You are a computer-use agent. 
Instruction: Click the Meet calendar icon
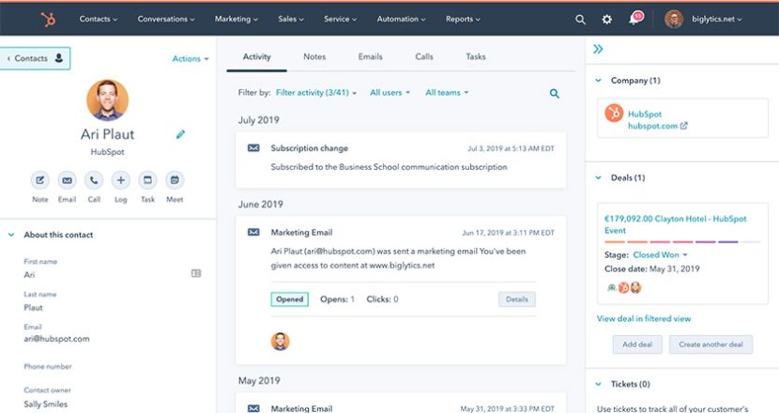(175, 180)
